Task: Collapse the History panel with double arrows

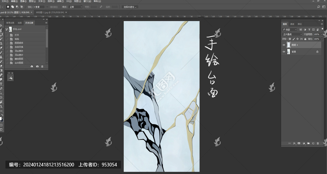Action: [44, 20]
